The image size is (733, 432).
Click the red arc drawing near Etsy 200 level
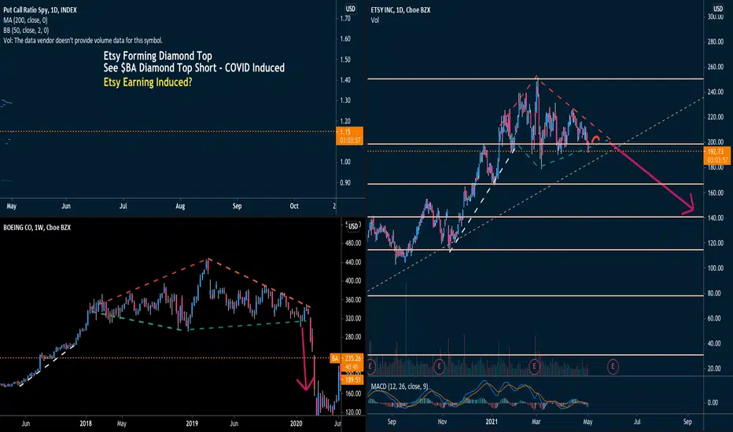coord(595,139)
